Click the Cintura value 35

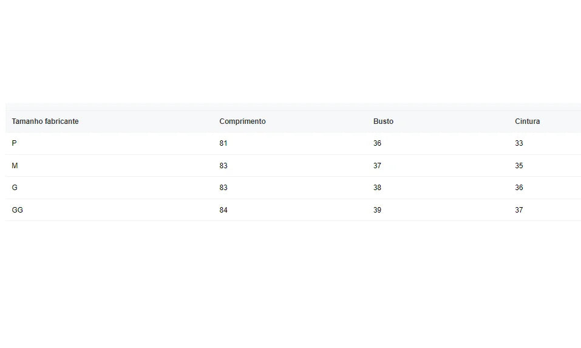click(519, 166)
